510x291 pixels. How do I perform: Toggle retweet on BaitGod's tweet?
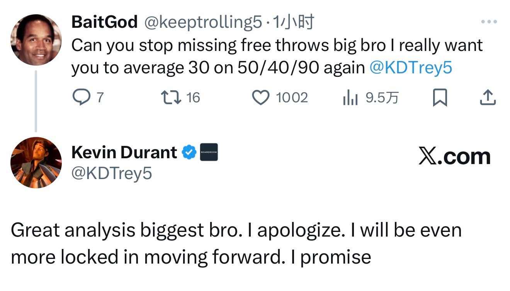pyautogui.click(x=171, y=98)
